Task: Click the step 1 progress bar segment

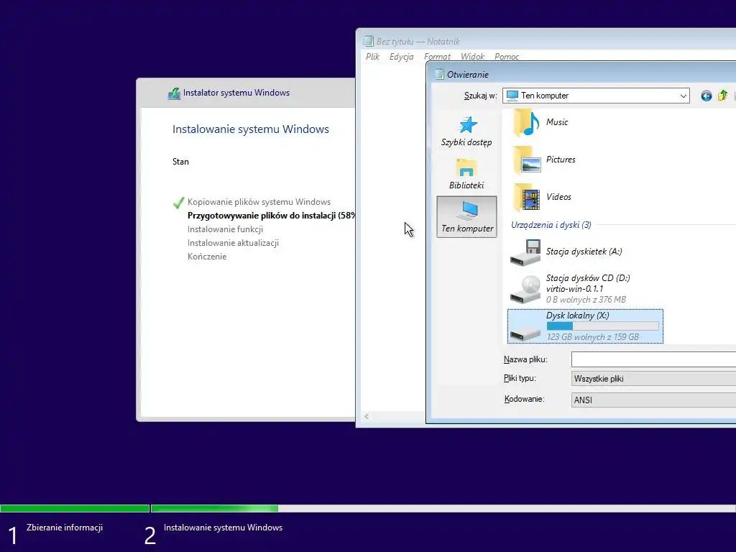Action: coord(75,508)
